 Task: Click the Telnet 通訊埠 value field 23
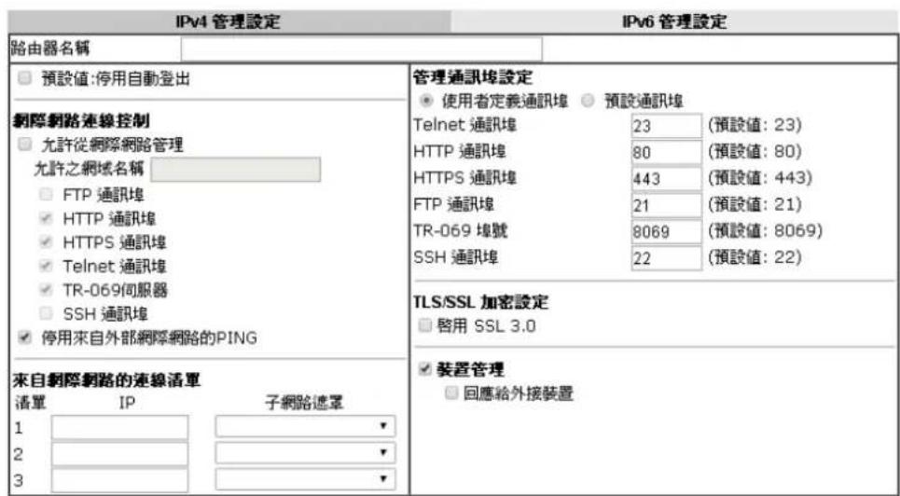667,126
